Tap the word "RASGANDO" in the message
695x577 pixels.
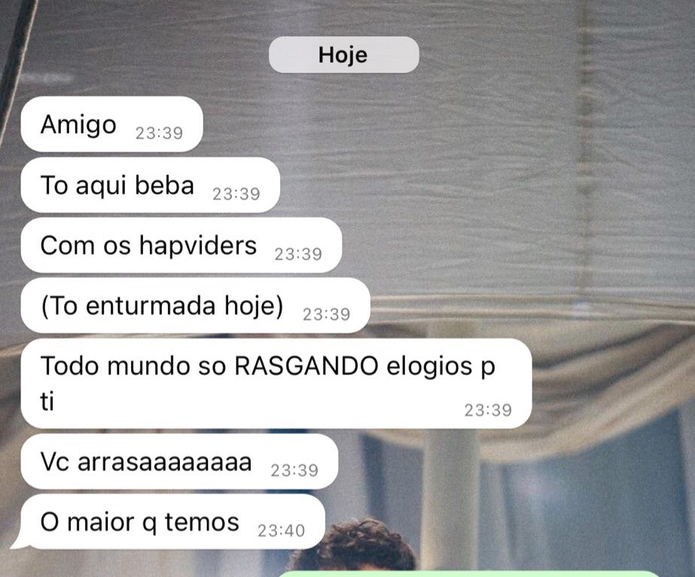click(x=306, y=366)
